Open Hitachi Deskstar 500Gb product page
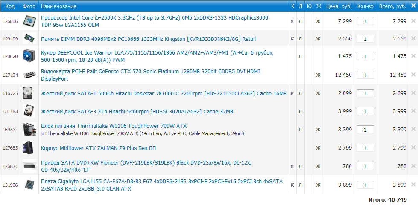Viewport: 418px width, 208px height. coord(163,93)
